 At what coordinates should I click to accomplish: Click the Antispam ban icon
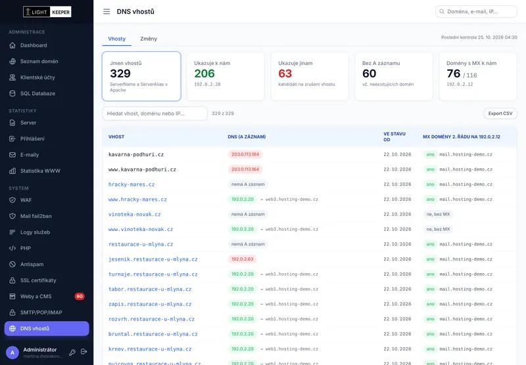tap(12, 264)
